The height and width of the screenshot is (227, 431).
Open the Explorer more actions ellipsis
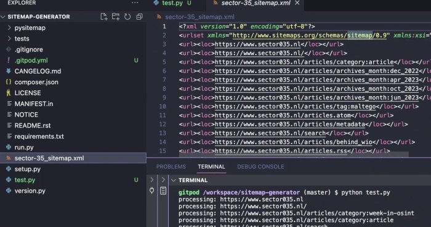(x=135, y=3)
